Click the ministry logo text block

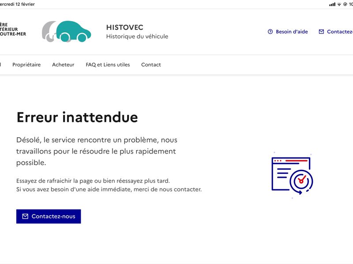pos(12,29)
